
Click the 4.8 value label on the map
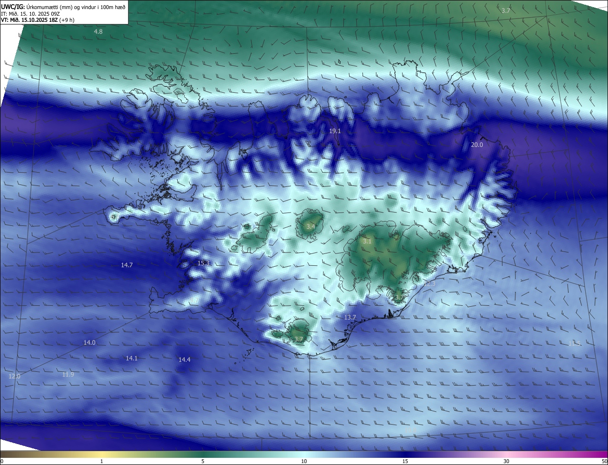tap(98, 31)
